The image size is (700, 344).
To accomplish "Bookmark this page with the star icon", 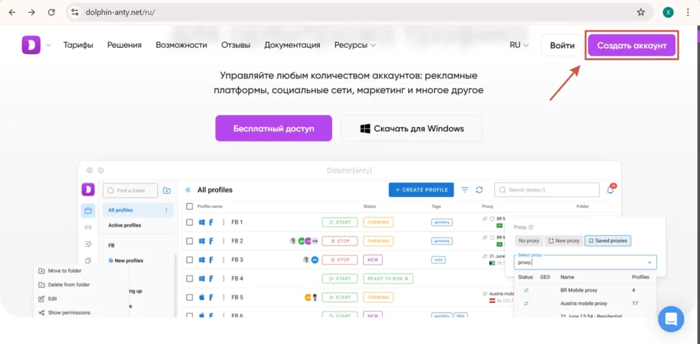I will 641,12.
